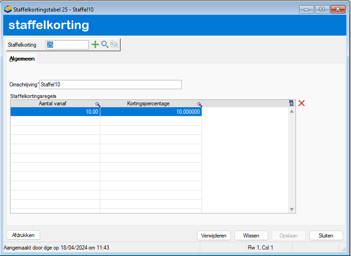Sort by Aantal vanaf column header
The image size is (351, 256).
pos(53,104)
